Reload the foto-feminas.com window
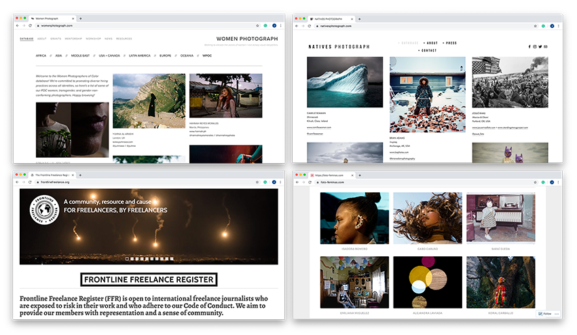Viewport: 577px width, 335px height. pyautogui.click(x=310, y=182)
